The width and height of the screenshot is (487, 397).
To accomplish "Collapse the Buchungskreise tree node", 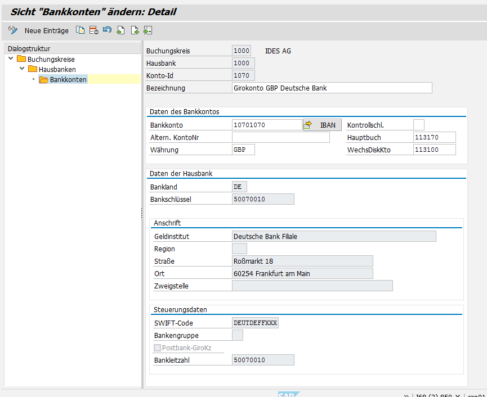I will pos(11,59).
